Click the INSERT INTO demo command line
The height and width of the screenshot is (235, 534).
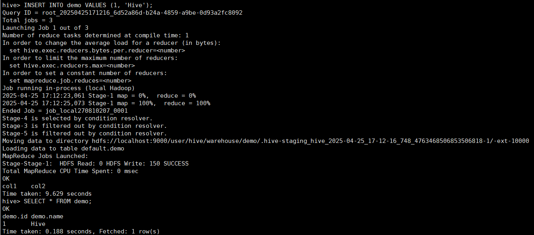pos(77,5)
